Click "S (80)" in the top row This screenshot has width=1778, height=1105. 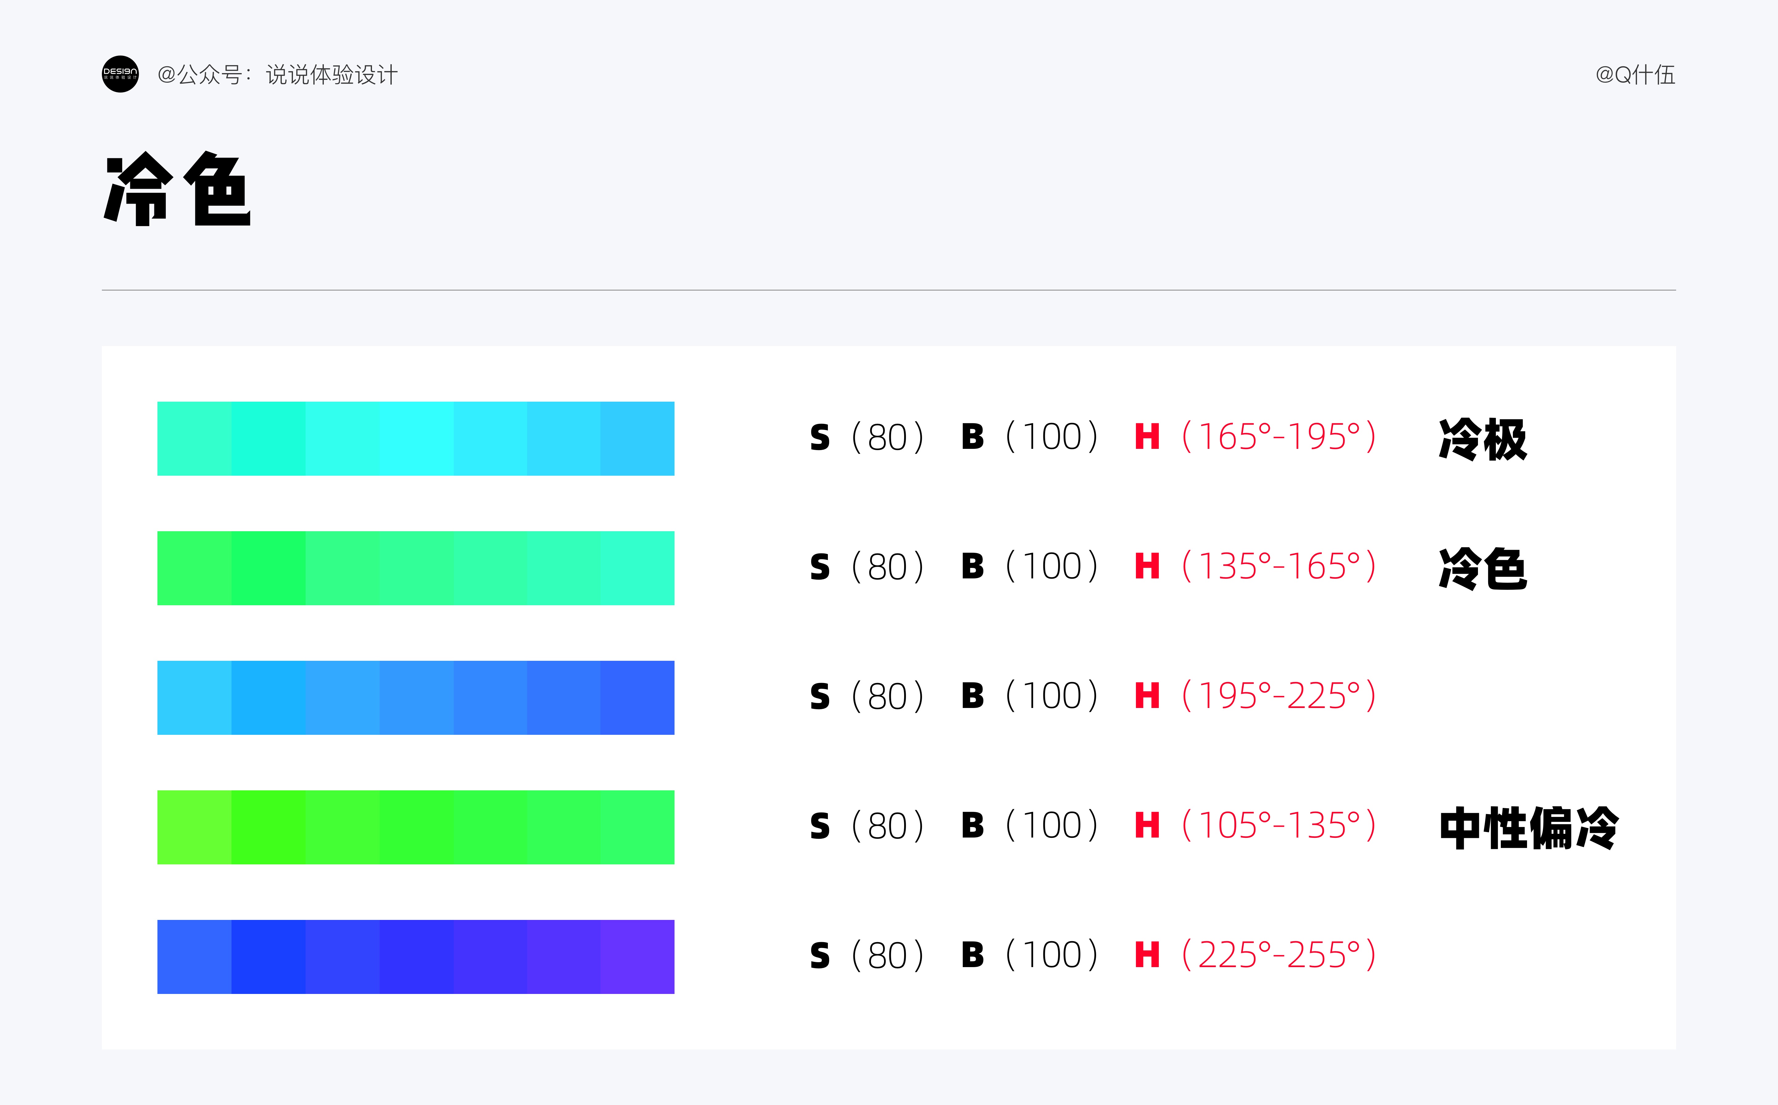(x=867, y=438)
